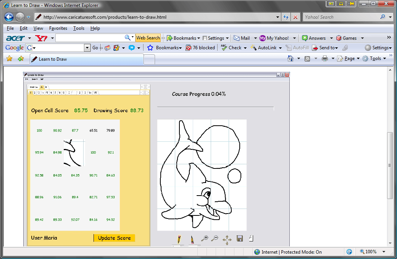397x259 pixels.
Task: Click the zoom in magnifier tool
Action: (205, 238)
